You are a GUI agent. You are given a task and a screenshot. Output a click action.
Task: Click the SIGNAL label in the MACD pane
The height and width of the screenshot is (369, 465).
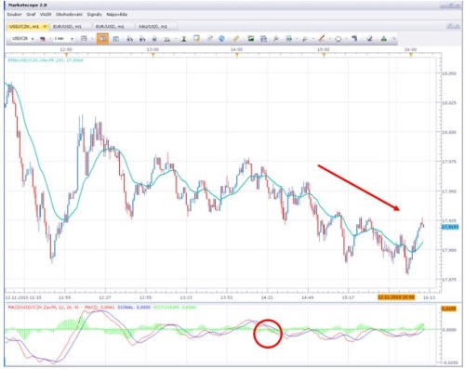pos(134,307)
